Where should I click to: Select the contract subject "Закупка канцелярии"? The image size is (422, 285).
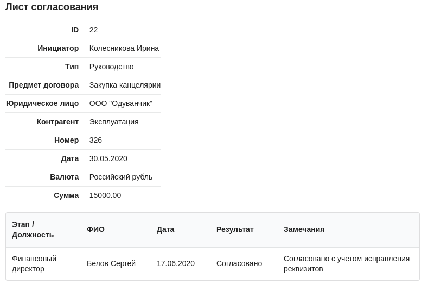125,85
